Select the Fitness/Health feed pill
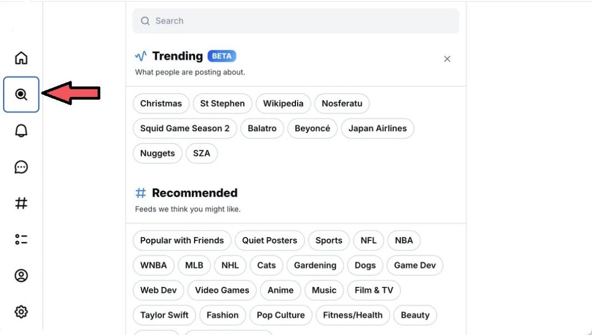The image size is (592, 335). (x=353, y=315)
